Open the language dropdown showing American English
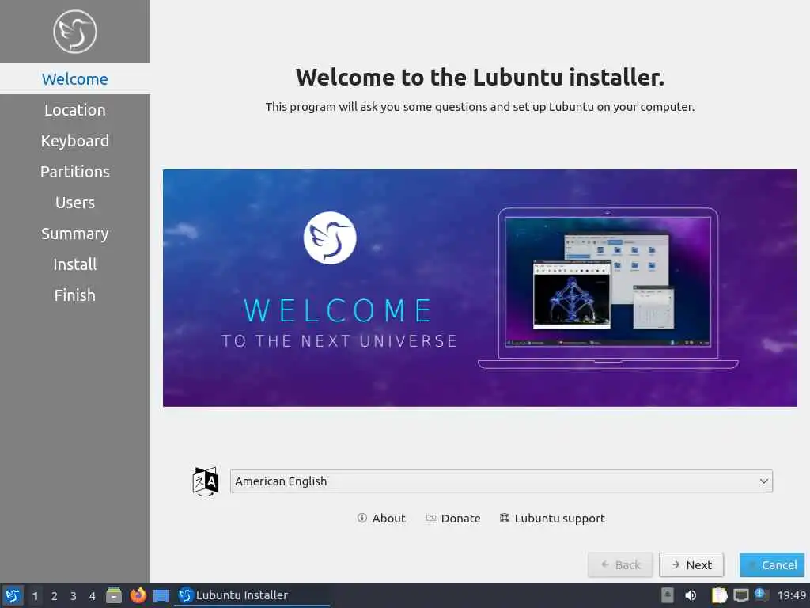Image resolution: width=810 pixels, height=608 pixels. [x=501, y=481]
